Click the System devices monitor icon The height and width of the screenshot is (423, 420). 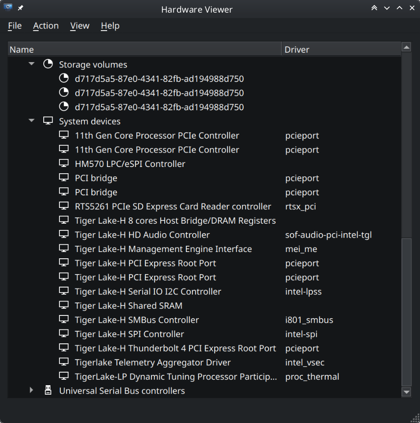point(48,120)
